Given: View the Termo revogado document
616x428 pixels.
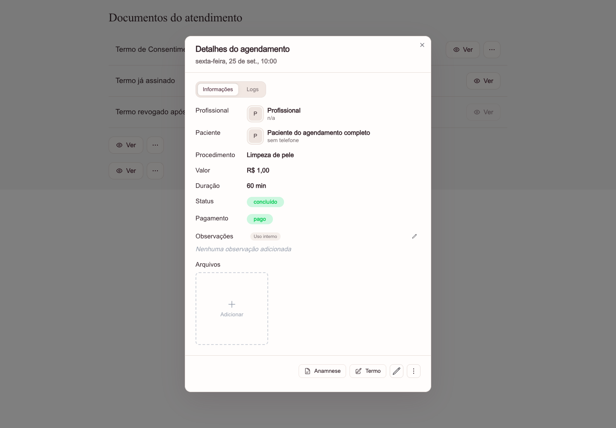Looking at the screenshot, I should tap(483, 112).
